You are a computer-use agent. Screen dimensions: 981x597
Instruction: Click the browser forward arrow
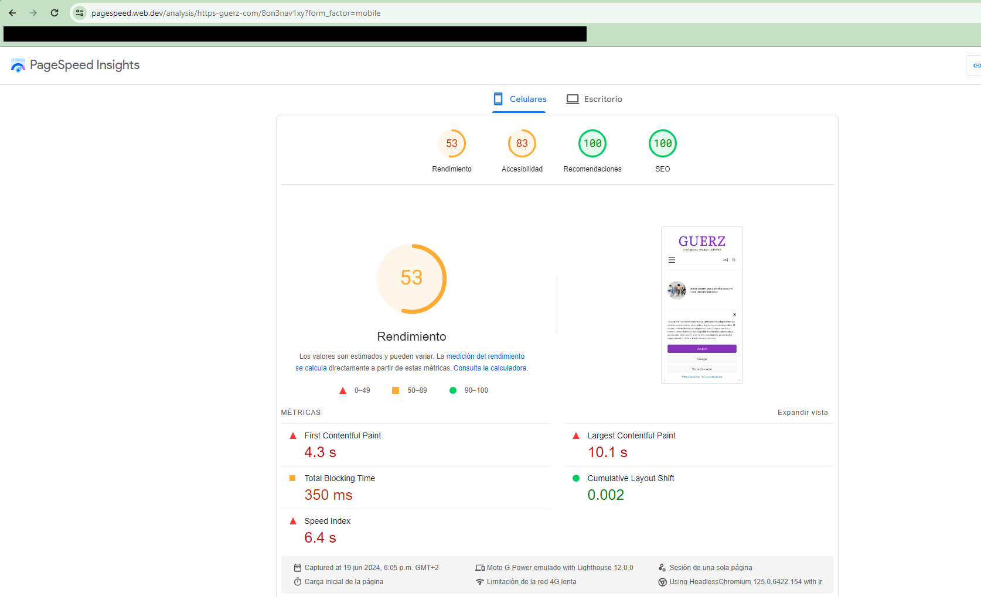point(33,13)
